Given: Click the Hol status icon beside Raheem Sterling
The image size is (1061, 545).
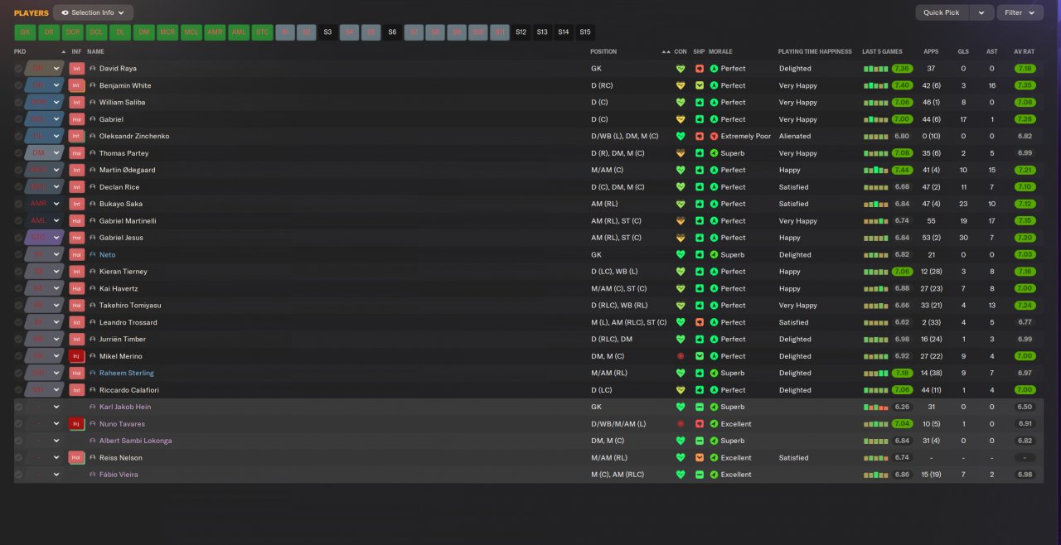Looking at the screenshot, I should (x=77, y=373).
